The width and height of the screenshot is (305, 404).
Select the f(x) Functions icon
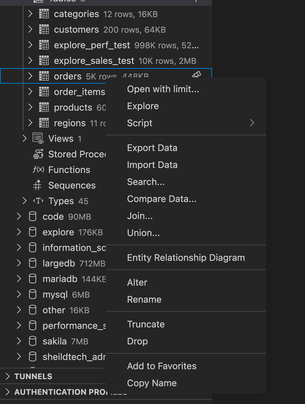tap(38, 170)
